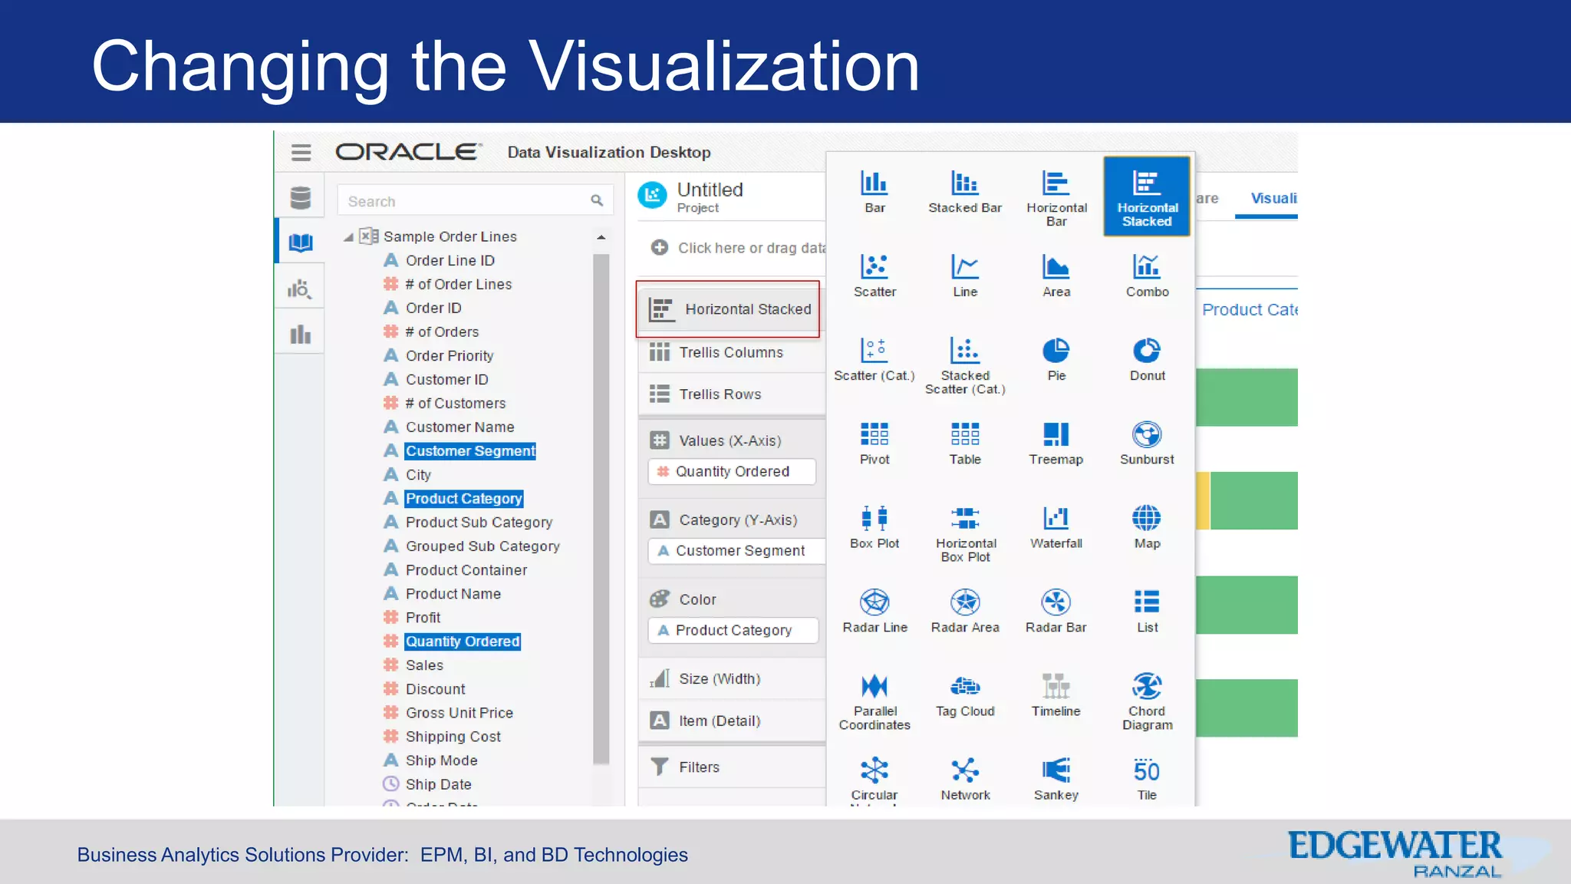The width and height of the screenshot is (1571, 884).
Task: Select the Product Sub Category attribute
Action: coord(479,522)
